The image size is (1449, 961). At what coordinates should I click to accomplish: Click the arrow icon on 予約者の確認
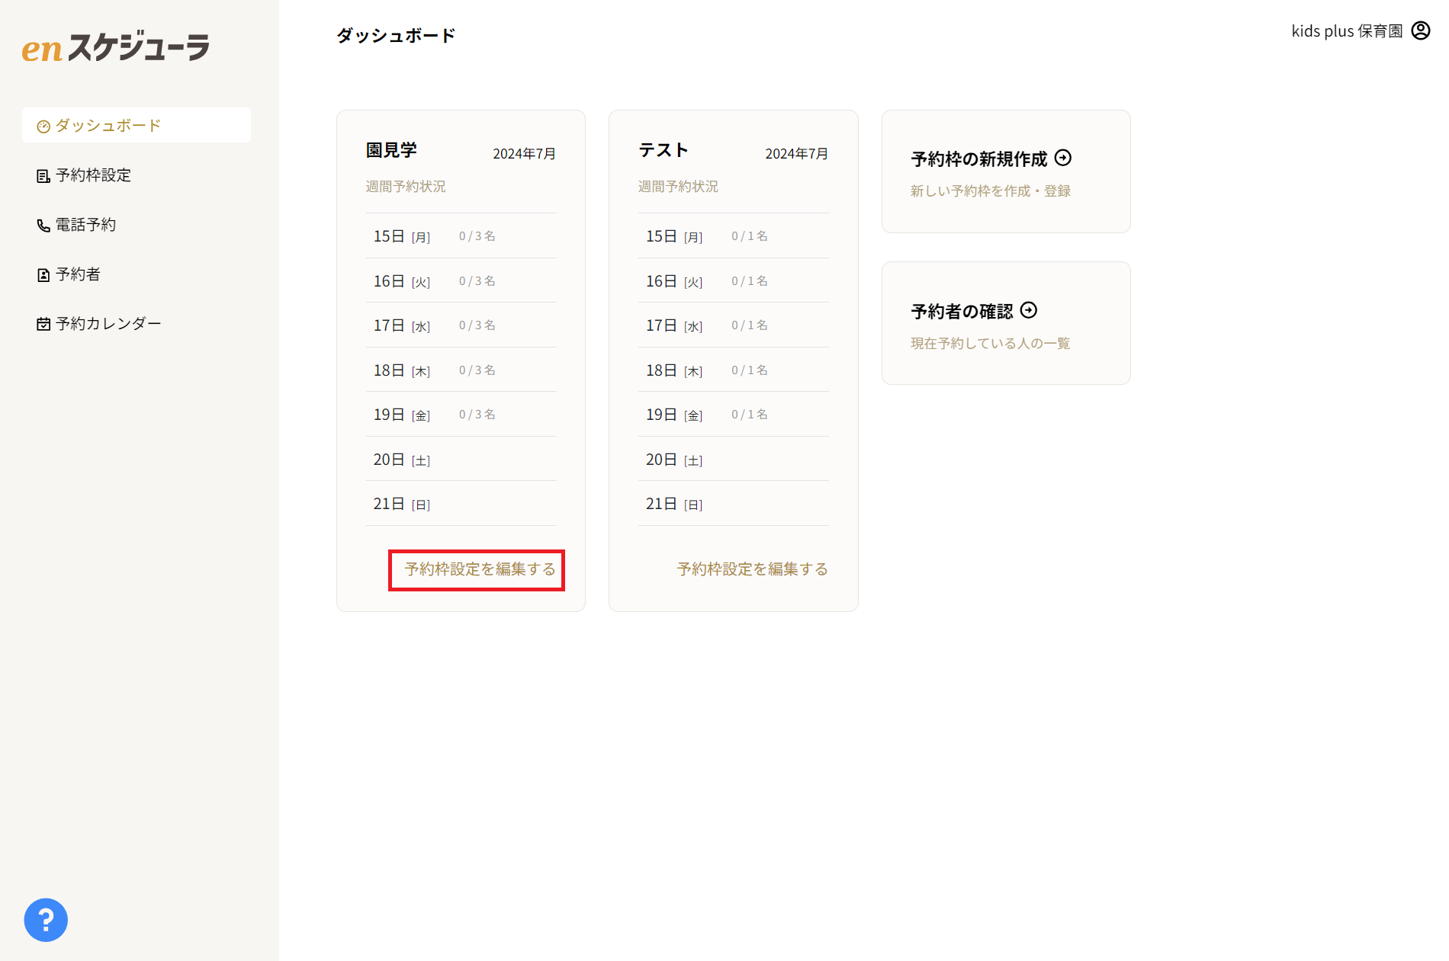(1030, 311)
